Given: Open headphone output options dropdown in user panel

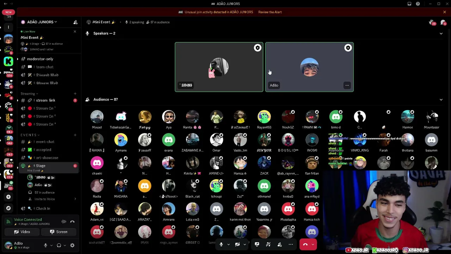Looking at the screenshot, I should (65, 245).
